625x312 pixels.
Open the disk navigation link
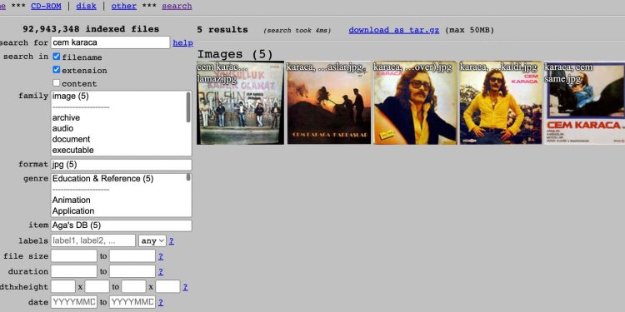(86, 6)
